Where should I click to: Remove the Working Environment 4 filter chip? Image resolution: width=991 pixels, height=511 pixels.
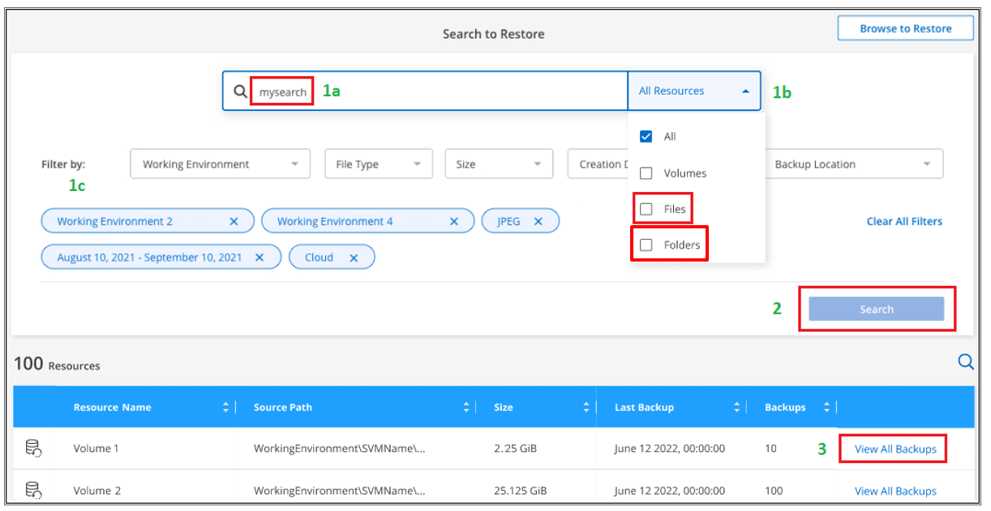454,221
